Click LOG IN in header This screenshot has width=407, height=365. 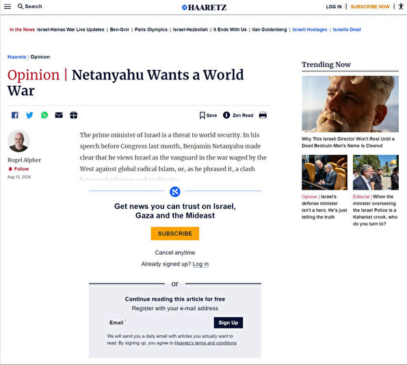(334, 7)
